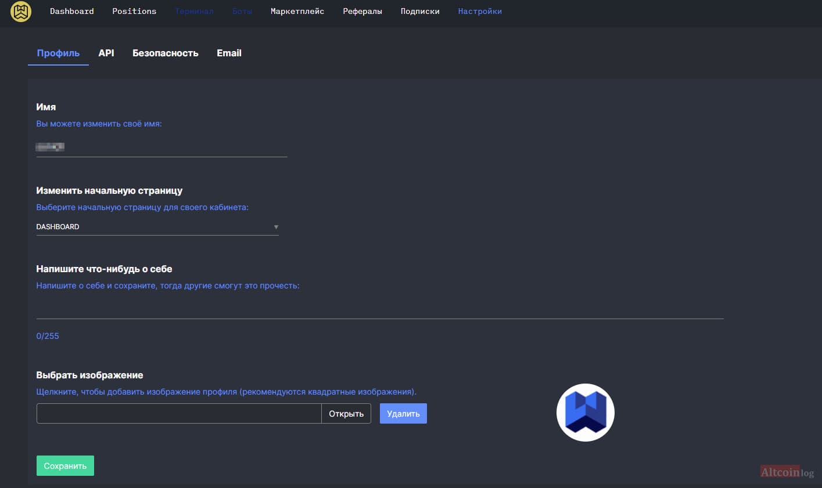Image resolution: width=822 pixels, height=488 pixels.
Task: Click the hint Напишите о себе и сохраните
Action: [168, 286]
